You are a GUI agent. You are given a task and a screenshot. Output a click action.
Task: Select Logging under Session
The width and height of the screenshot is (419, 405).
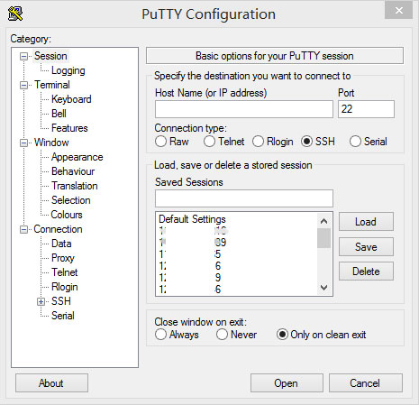[x=68, y=70]
